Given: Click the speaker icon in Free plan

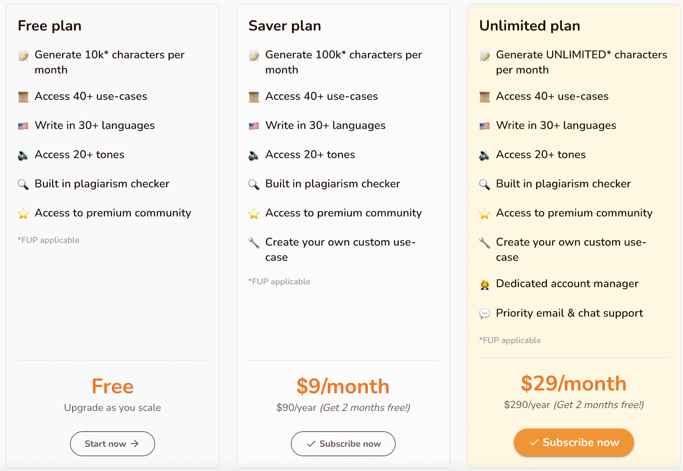Looking at the screenshot, I should click(23, 155).
